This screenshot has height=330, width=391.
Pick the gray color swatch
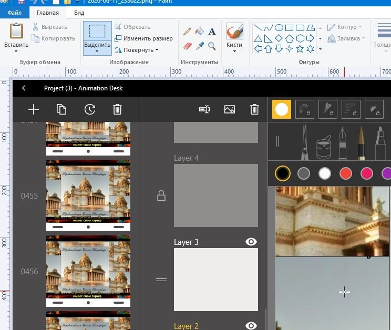point(304,173)
